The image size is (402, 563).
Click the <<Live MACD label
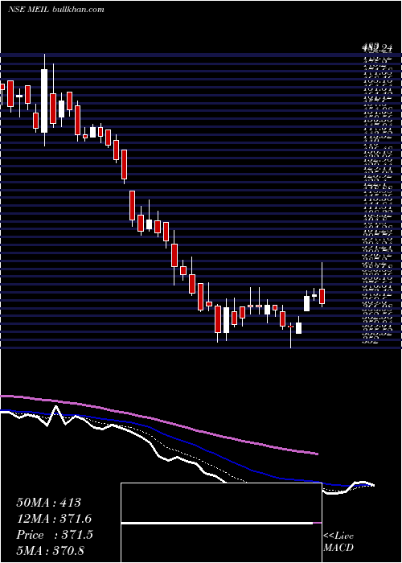click(x=338, y=542)
